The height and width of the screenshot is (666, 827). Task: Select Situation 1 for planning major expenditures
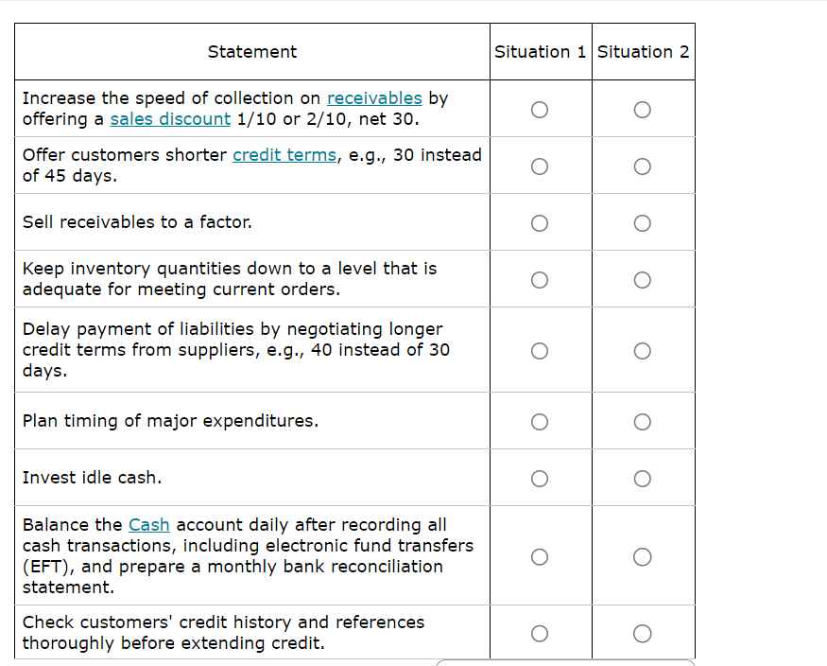click(x=540, y=421)
